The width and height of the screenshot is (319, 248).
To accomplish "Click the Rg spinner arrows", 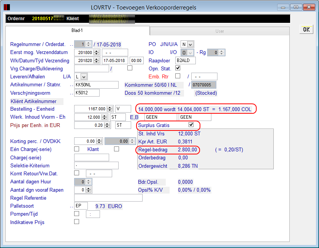I will [222, 52].
